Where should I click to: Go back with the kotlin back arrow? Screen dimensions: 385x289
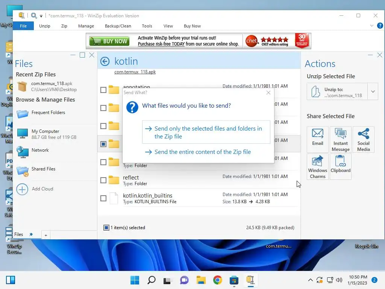coord(105,61)
